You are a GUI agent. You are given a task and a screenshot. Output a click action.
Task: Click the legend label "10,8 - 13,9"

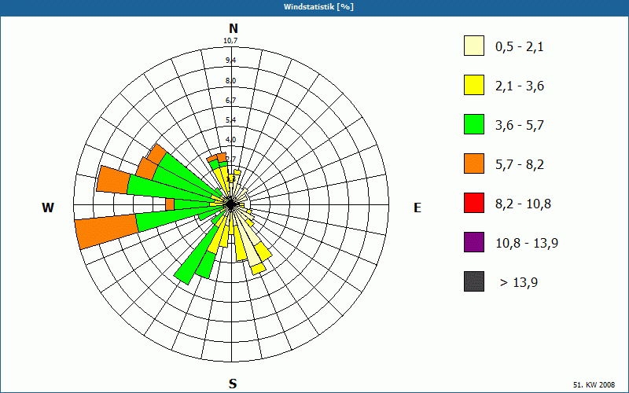(x=527, y=244)
